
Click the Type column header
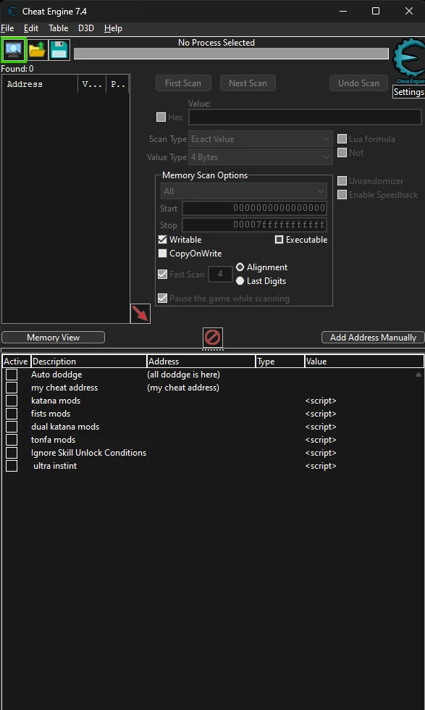pos(280,362)
